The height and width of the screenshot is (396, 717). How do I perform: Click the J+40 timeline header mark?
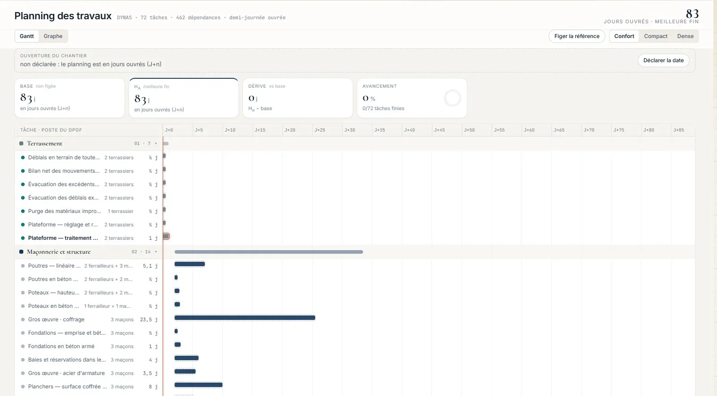click(409, 130)
